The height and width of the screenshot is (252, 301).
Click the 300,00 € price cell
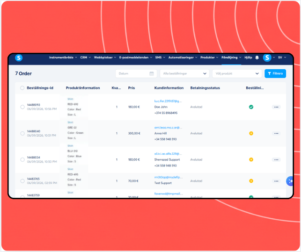134,133
